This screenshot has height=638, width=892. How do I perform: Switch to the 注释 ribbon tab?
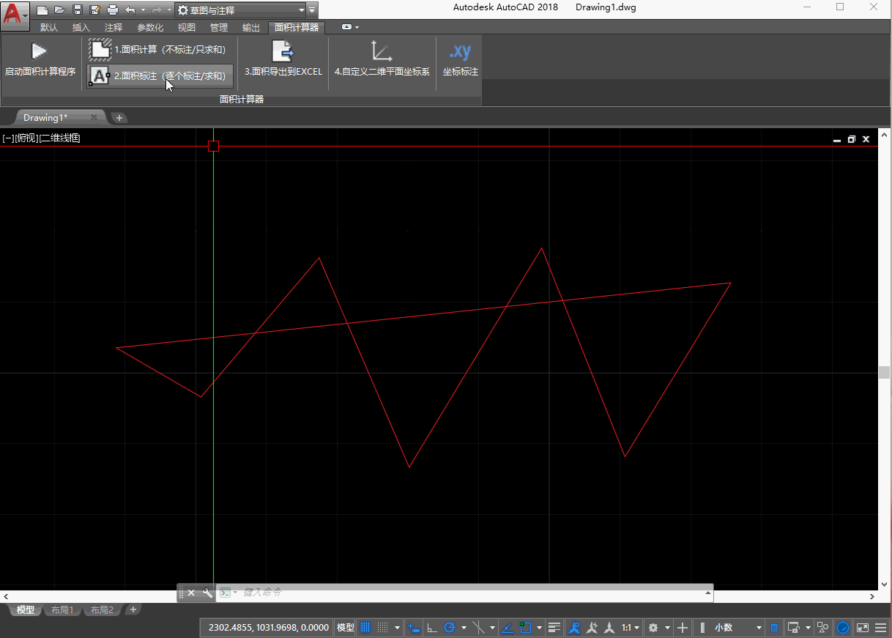click(x=114, y=28)
